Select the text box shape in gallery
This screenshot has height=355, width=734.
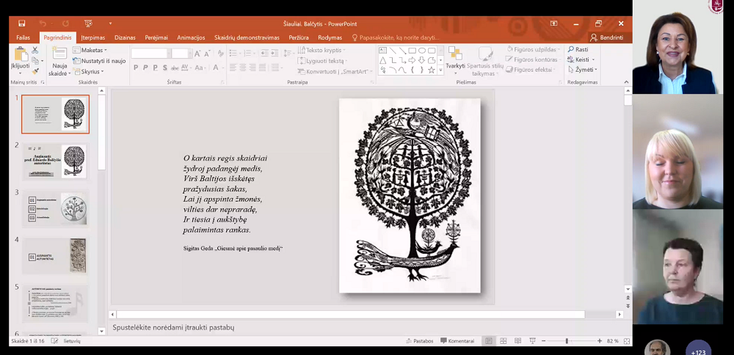pyautogui.click(x=383, y=51)
